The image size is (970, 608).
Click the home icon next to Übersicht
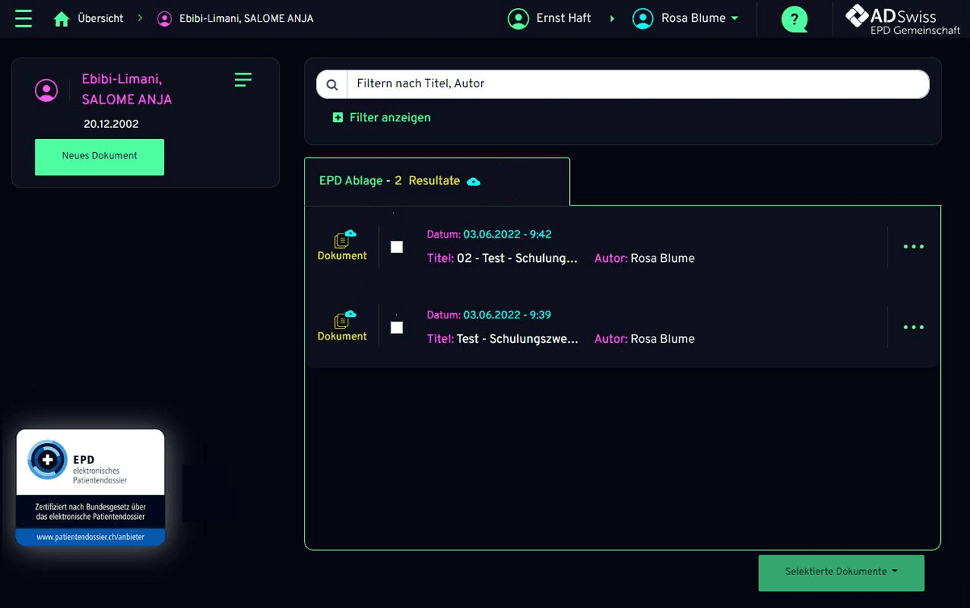61,19
